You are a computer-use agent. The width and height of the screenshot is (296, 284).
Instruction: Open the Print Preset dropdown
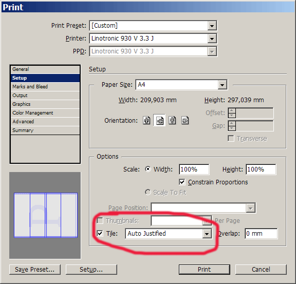212,26
